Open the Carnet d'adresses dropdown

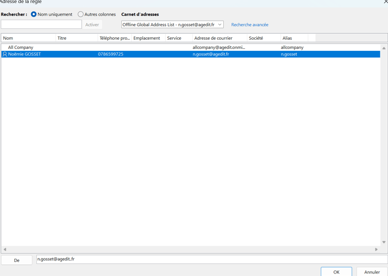[172, 24]
